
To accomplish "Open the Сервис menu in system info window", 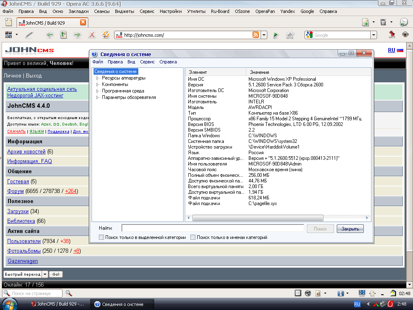I will pos(147,62).
